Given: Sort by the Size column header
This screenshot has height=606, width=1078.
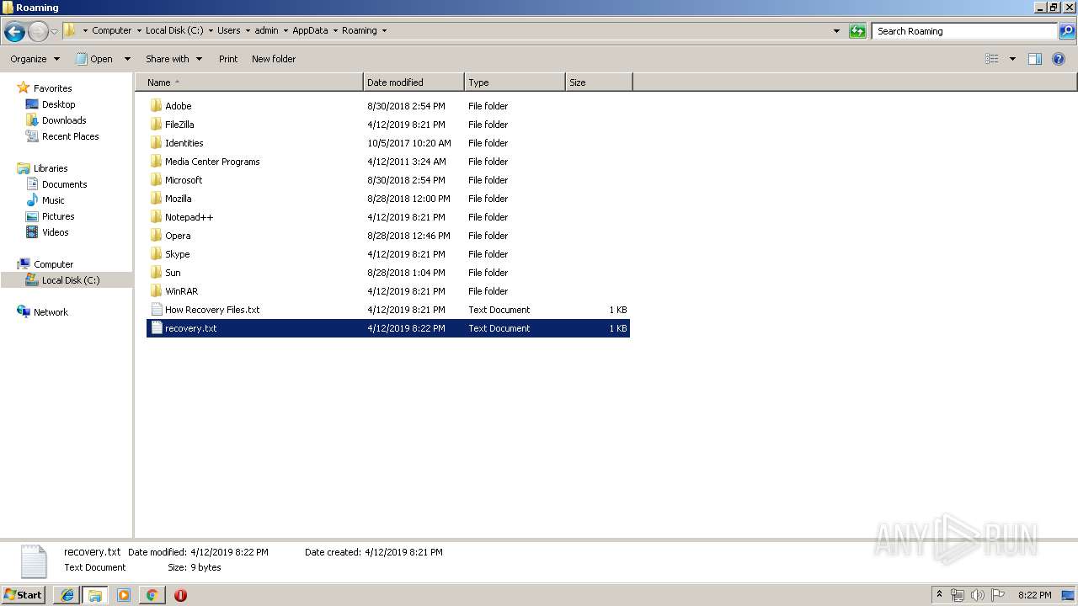Looking at the screenshot, I should coord(599,82).
